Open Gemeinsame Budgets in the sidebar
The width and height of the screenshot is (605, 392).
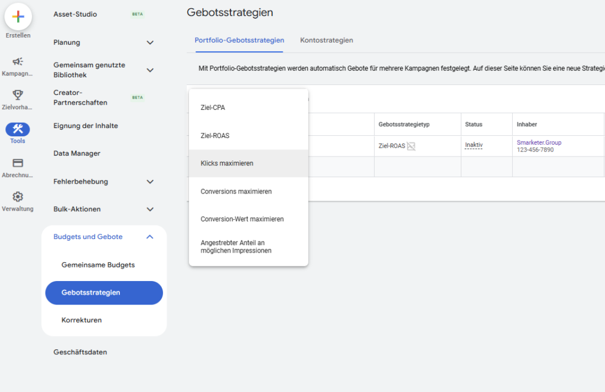tap(98, 264)
